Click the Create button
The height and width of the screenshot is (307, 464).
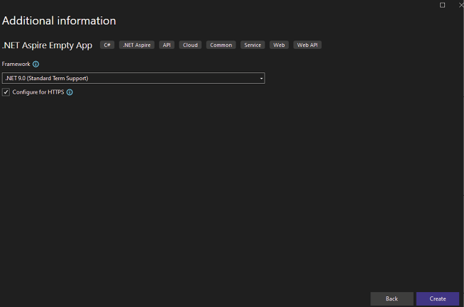[437, 298]
